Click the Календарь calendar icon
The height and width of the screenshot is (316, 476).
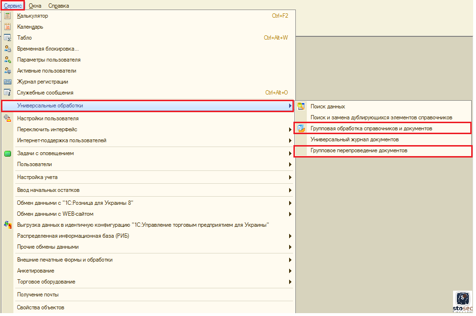click(7, 27)
